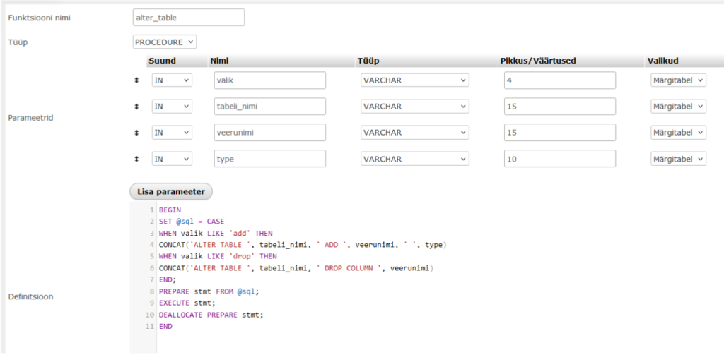Click the length field containing 4
This screenshot has height=355, width=724.
click(559, 80)
